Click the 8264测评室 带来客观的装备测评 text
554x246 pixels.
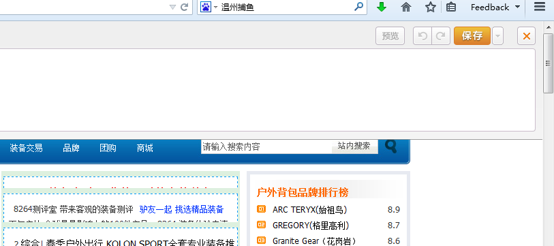73,210
